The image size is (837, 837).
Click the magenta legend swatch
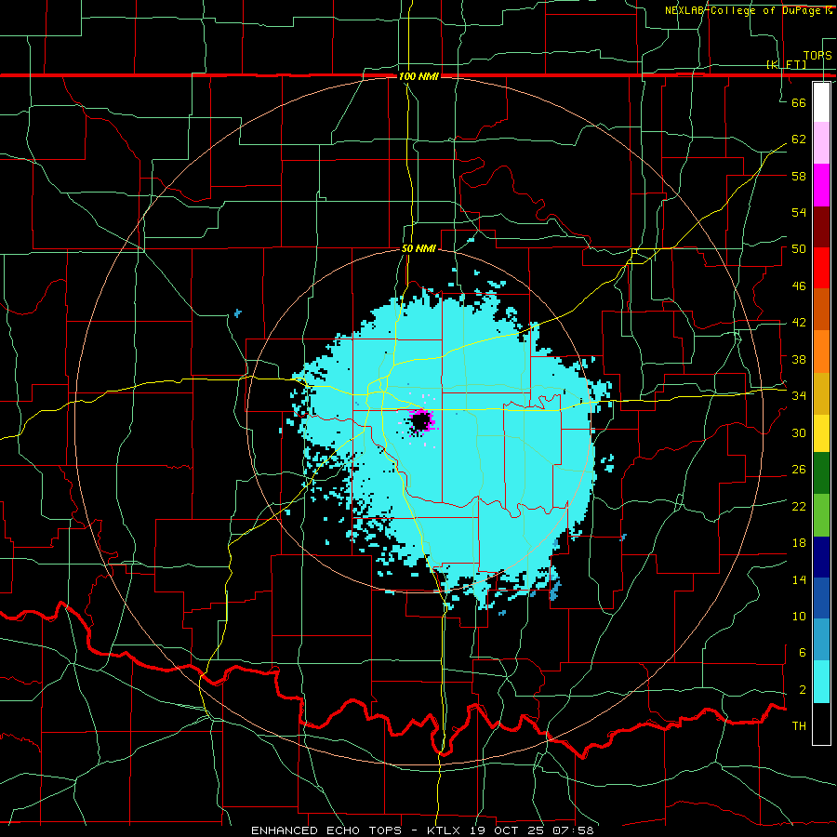coord(821,185)
